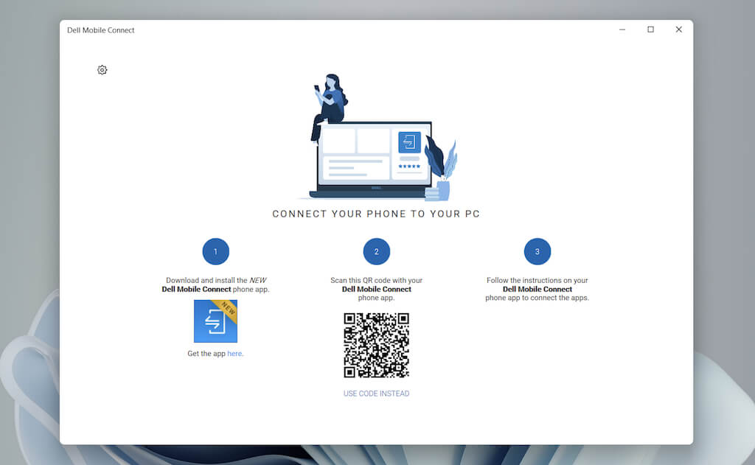Image resolution: width=755 pixels, height=465 pixels.
Task: Click the step 2 circle
Action: (x=377, y=251)
